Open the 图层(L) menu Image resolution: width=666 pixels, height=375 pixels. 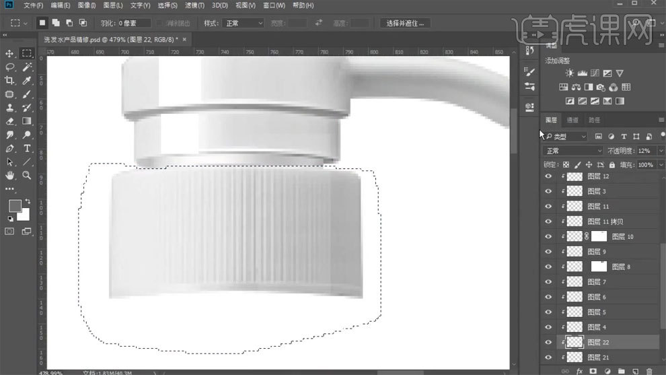click(x=113, y=5)
